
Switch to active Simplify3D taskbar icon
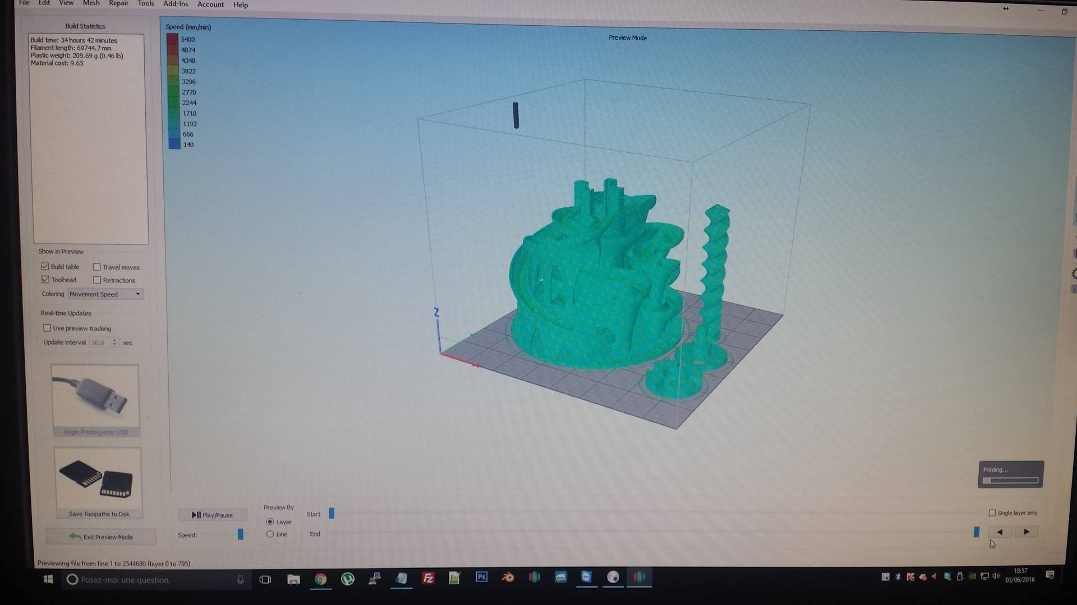coord(639,576)
